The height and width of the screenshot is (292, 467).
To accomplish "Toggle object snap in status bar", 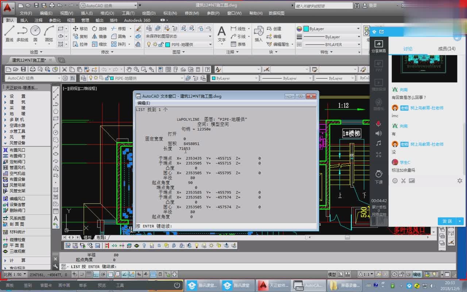I will [111, 274].
